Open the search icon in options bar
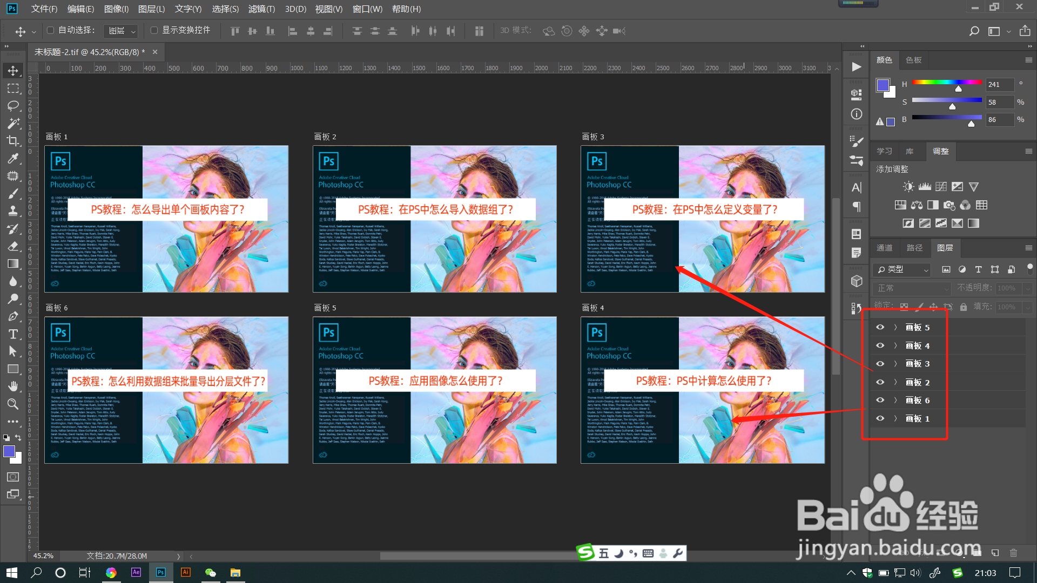This screenshot has height=583, width=1037. pos(974,31)
